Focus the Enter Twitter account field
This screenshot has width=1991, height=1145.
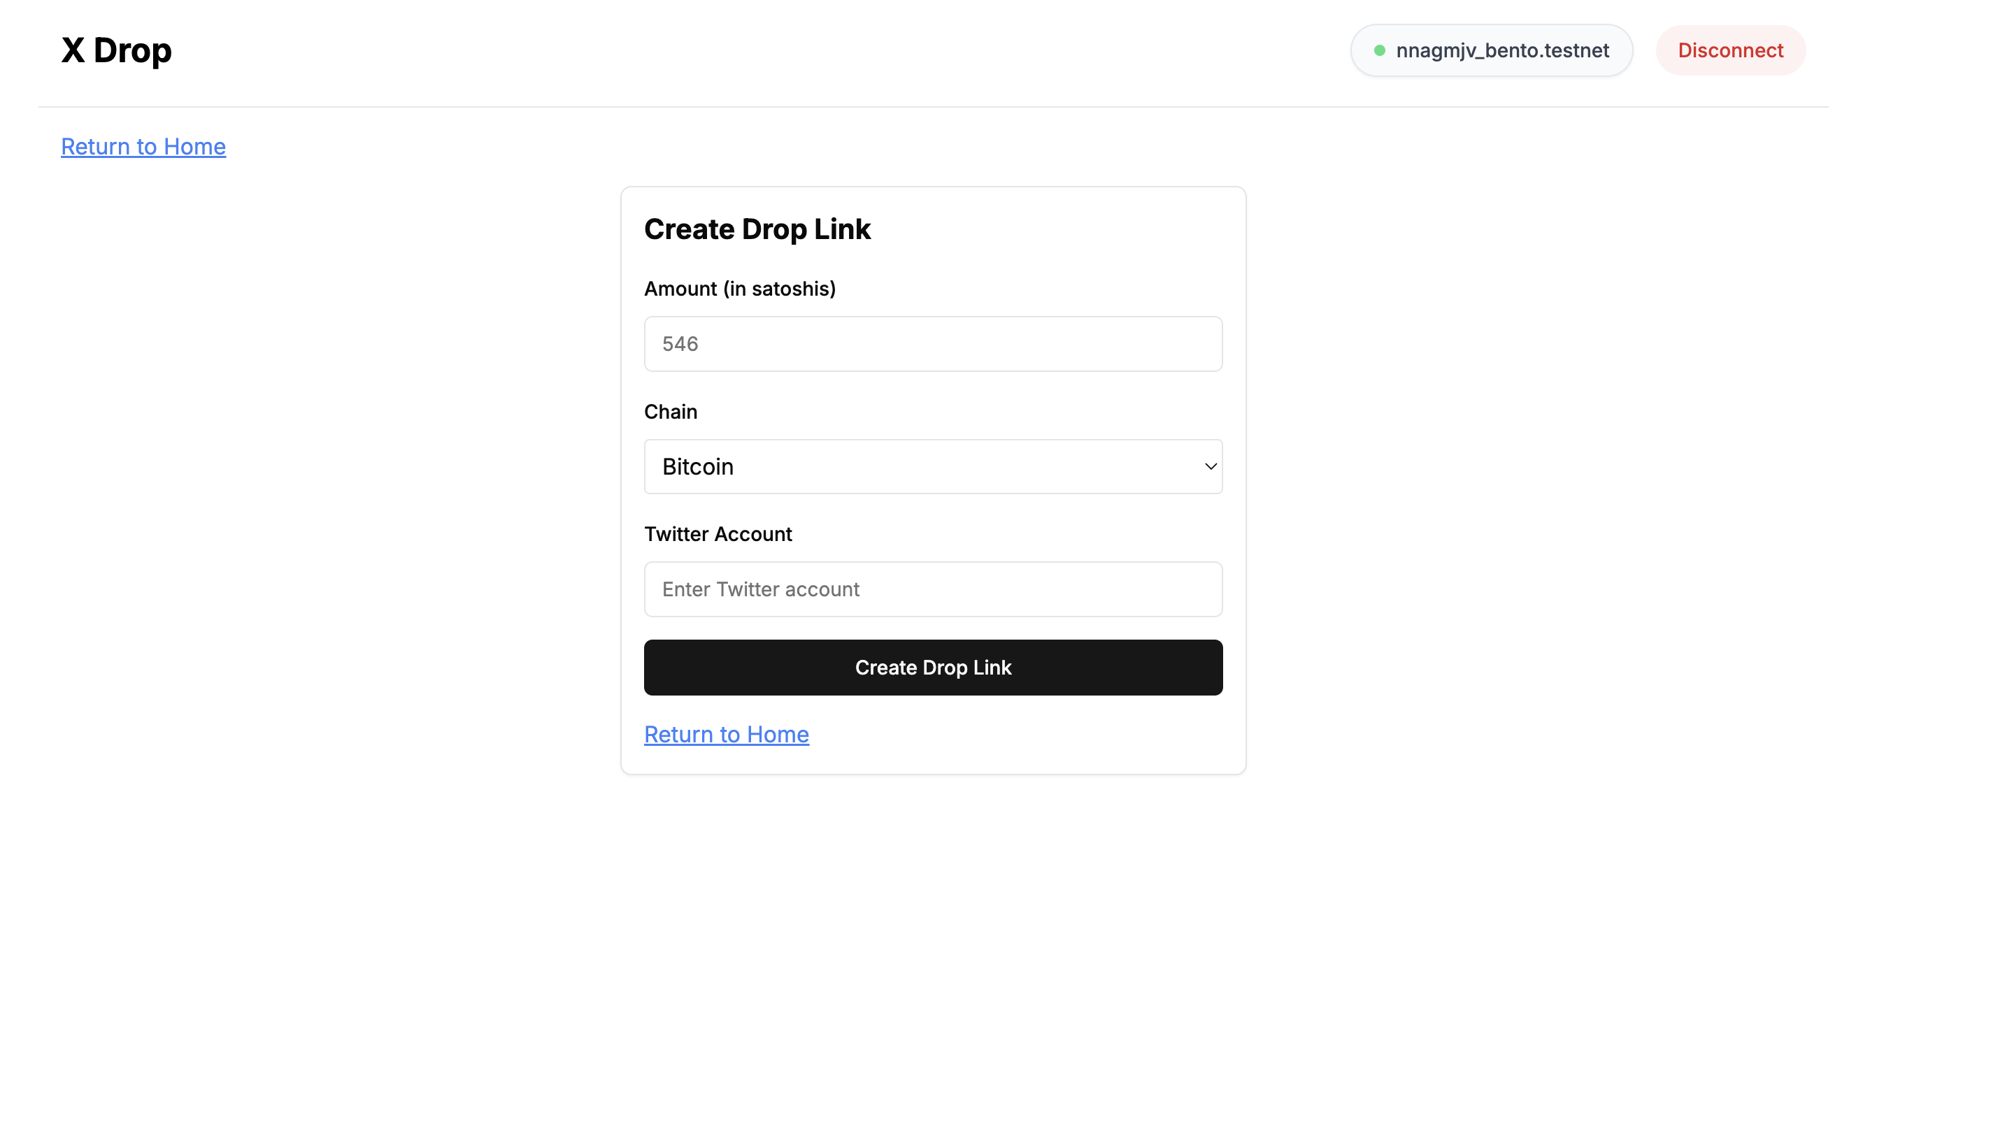click(x=933, y=589)
